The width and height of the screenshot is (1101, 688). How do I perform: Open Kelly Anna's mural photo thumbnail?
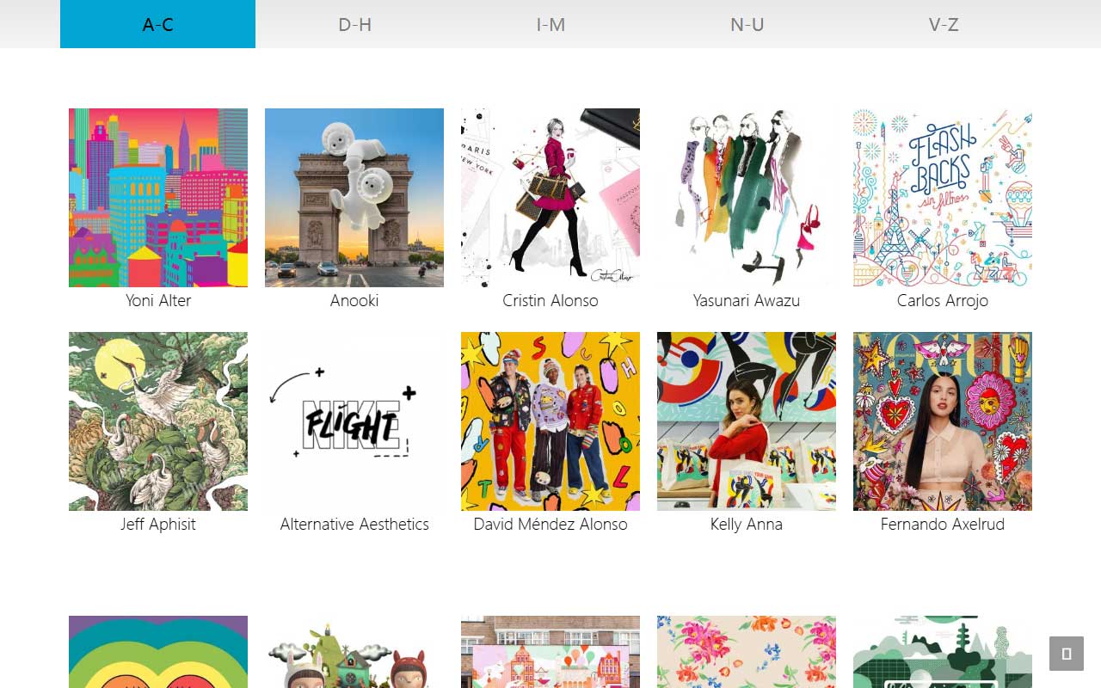click(x=747, y=421)
